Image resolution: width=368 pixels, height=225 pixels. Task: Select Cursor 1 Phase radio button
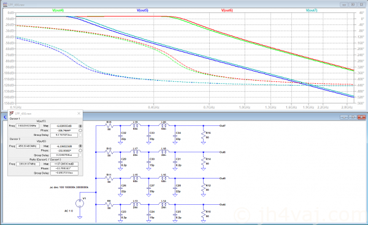tap(80, 130)
